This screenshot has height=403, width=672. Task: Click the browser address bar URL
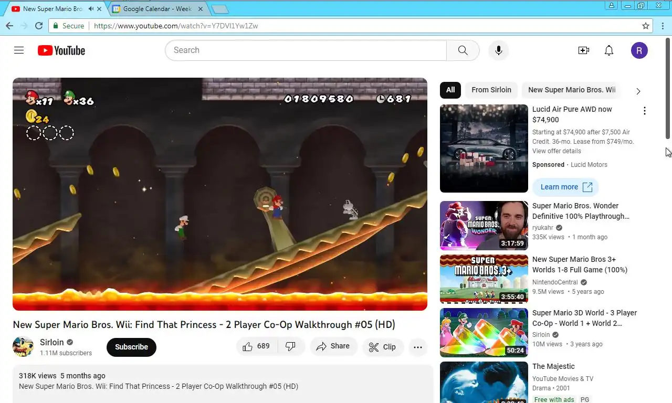click(176, 26)
